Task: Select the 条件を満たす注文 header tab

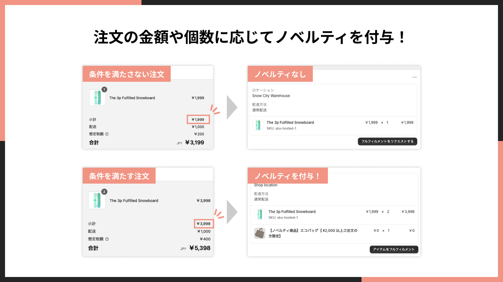Action: tap(119, 176)
